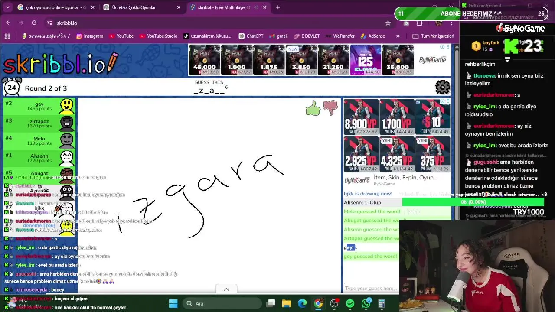The image size is (555, 312).
Task: Open Spotify from the taskbar
Action: (350, 303)
